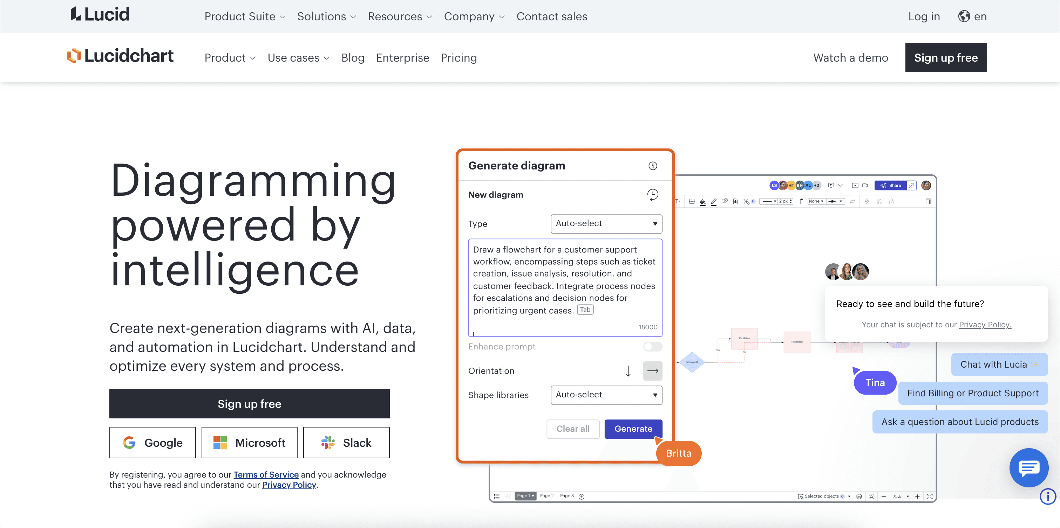Expand the Product Suite menu
Screen dimensions: 1060x528
coord(245,16)
